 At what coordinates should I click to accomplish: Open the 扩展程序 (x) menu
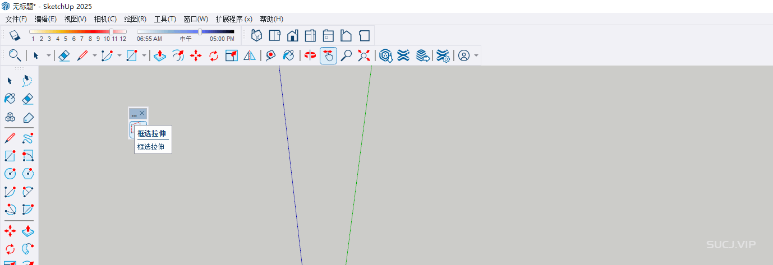point(233,19)
